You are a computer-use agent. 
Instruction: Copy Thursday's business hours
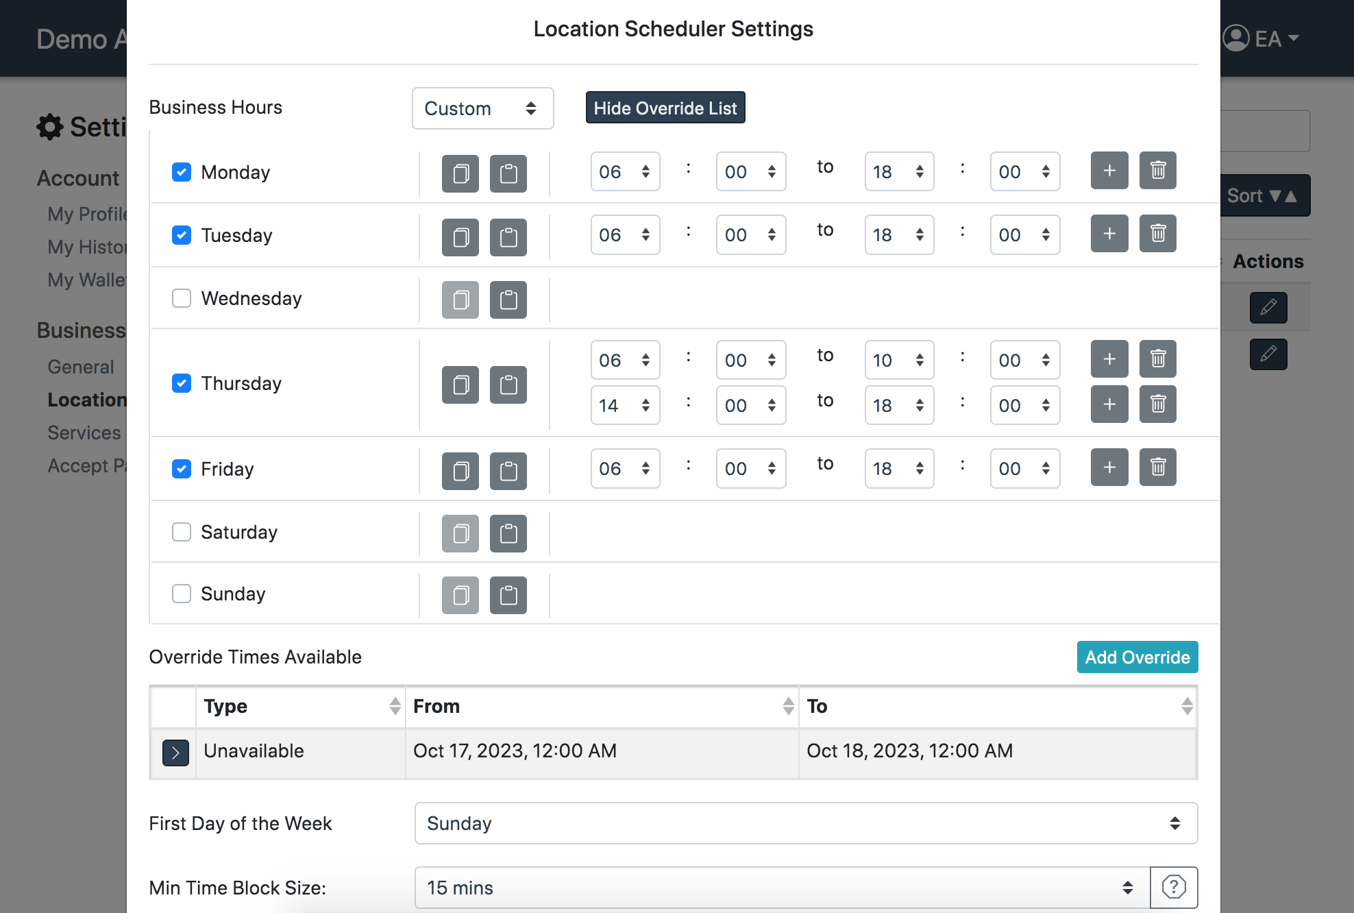coord(460,385)
